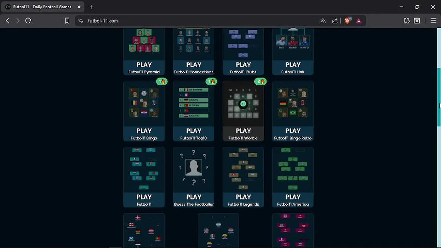Viewport: 441px width, 248px height.
Task: Open Futbol11 Bingo preview thumbnail
Action: (x=144, y=103)
